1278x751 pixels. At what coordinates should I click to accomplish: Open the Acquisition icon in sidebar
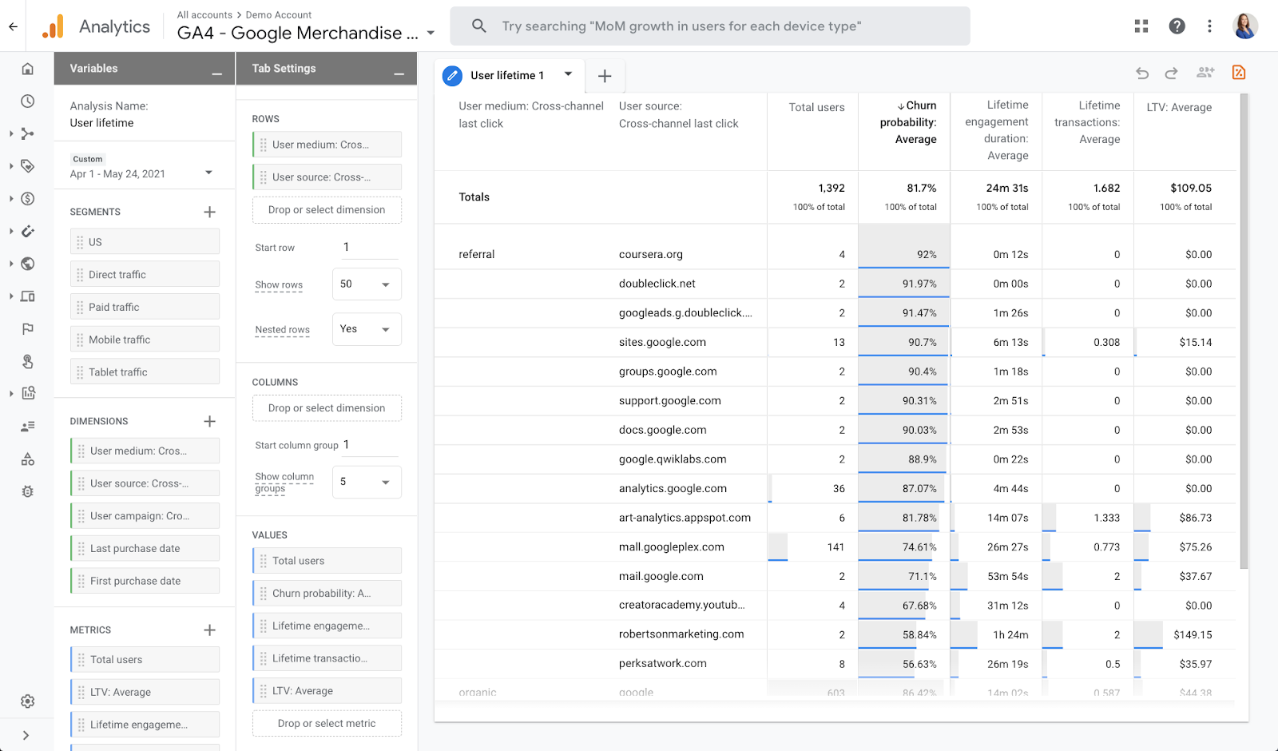27,133
